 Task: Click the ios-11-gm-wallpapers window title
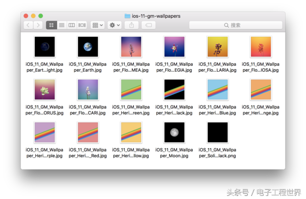point(156,16)
